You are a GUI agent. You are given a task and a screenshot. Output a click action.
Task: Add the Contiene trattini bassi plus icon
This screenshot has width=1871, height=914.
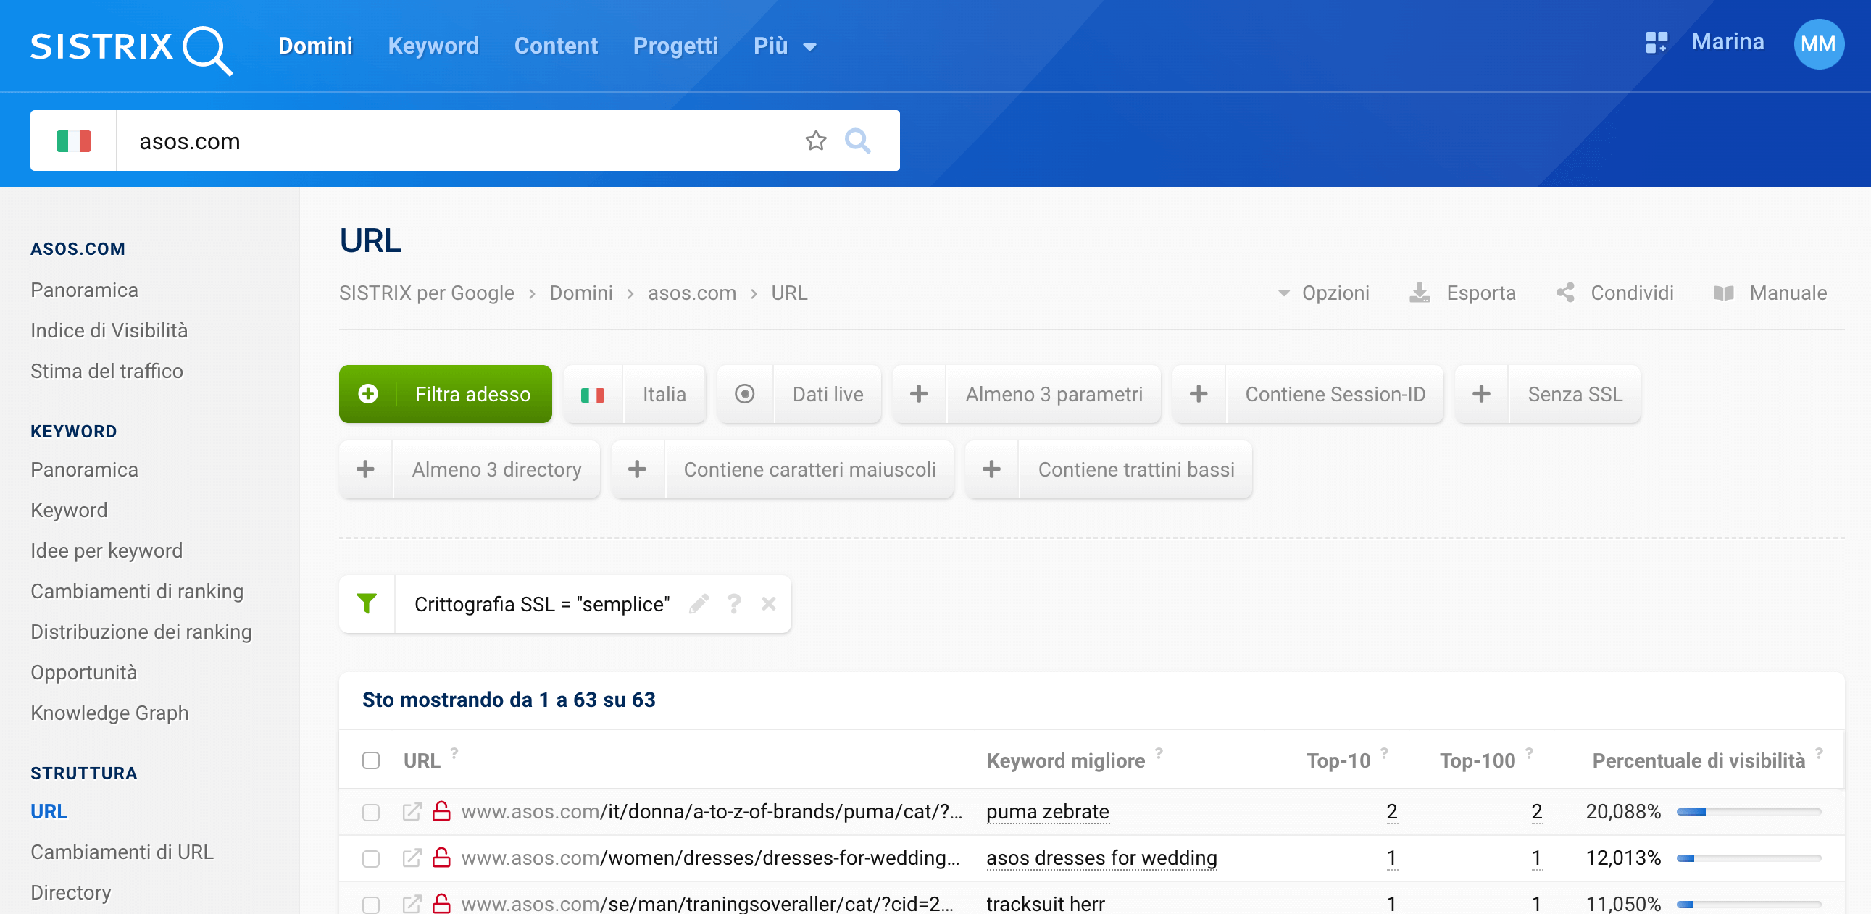[991, 469]
